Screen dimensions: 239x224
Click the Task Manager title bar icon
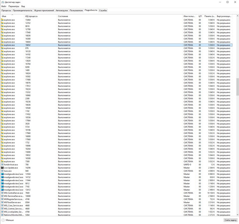click(x=2, y=2)
